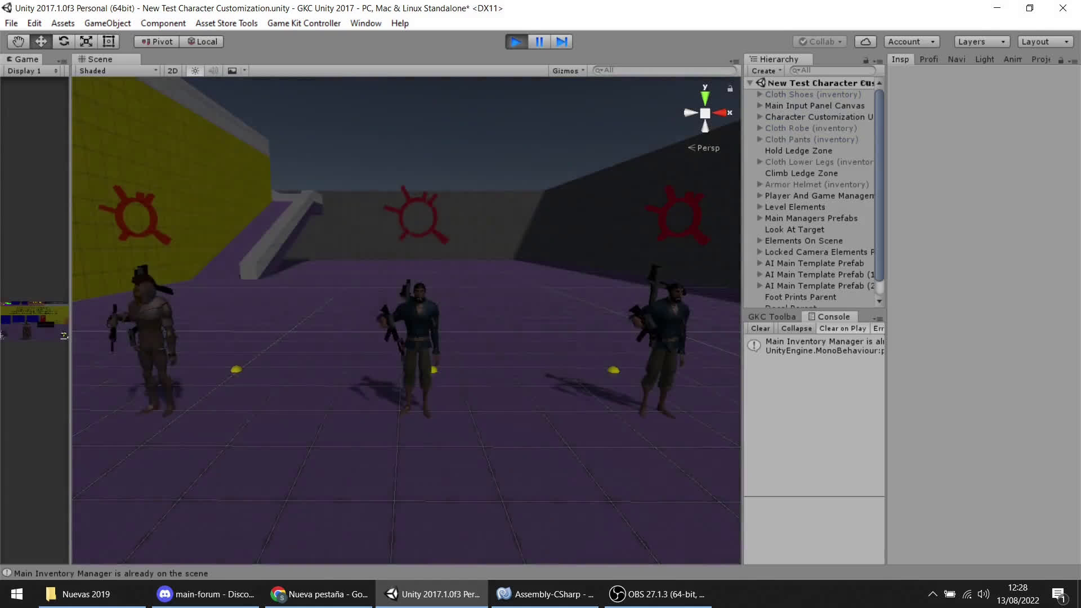Toggle scene lighting sun icon
The image size is (1081, 608).
coord(195,71)
